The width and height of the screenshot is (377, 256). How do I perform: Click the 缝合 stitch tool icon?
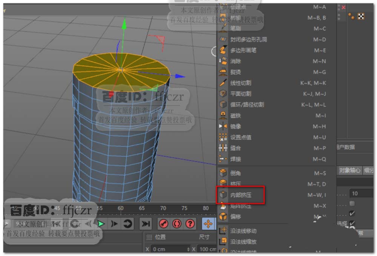point(223,148)
